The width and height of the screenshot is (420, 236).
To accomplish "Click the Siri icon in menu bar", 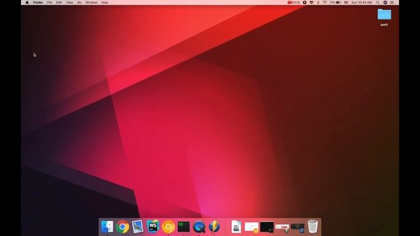I will [385, 3].
